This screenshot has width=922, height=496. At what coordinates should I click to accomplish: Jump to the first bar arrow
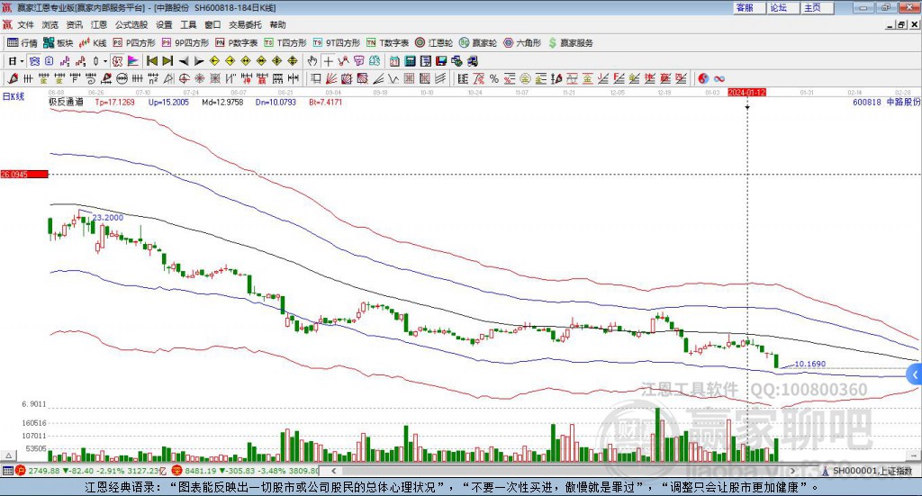(152, 61)
